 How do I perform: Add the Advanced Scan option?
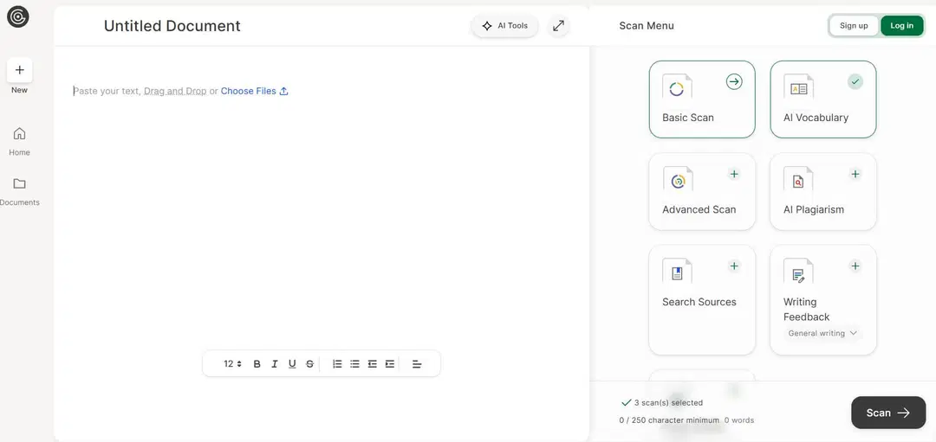(x=734, y=174)
